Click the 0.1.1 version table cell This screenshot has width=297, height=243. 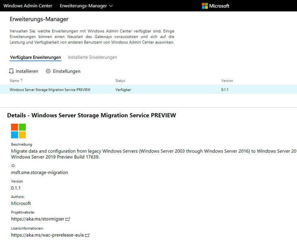click(224, 90)
